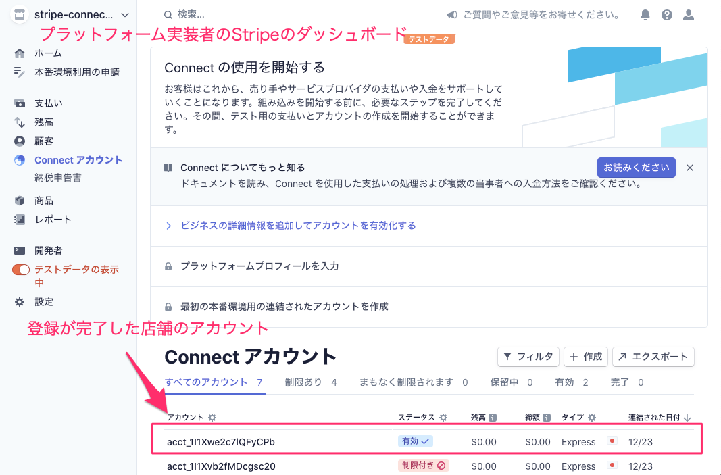Toggle the テストデータの表示中 switch
The height and width of the screenshot is (475, 721).
22,268
